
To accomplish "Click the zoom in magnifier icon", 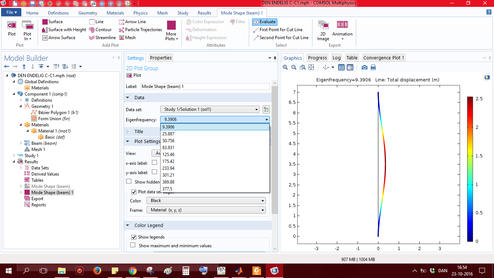I will [x=285, y=67].
